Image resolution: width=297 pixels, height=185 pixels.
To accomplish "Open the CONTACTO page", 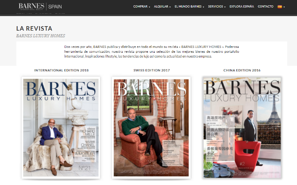I will coord(266,7).
